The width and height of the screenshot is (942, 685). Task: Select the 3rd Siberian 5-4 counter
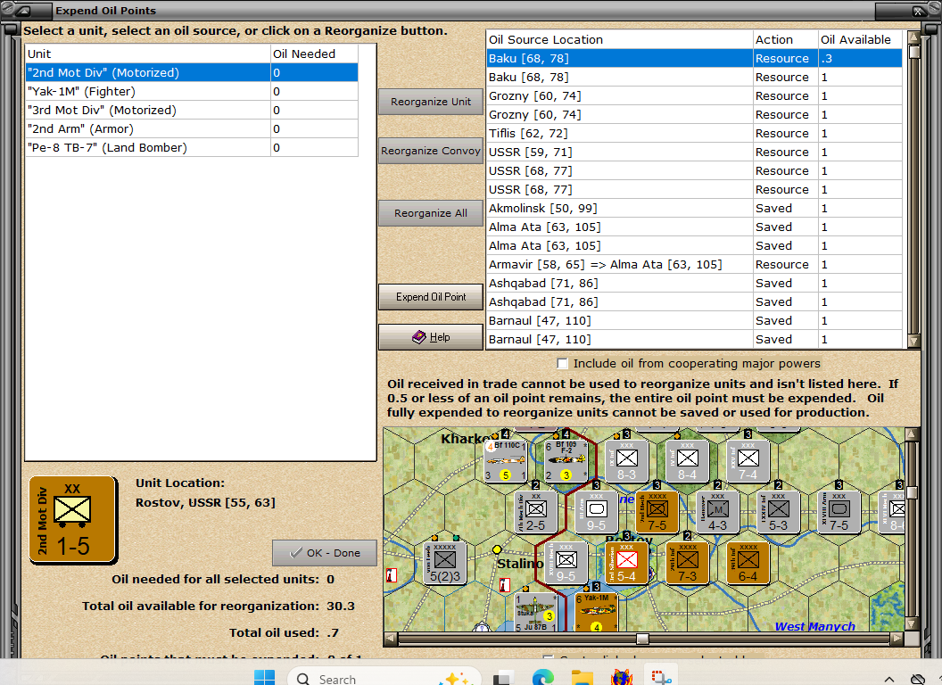626,563
